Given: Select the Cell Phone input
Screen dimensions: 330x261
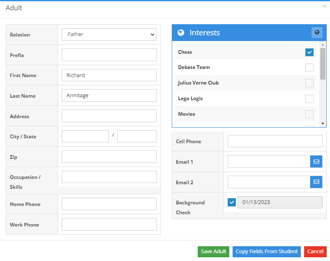Looking at the screenshot, I should [x=275, y=141].
